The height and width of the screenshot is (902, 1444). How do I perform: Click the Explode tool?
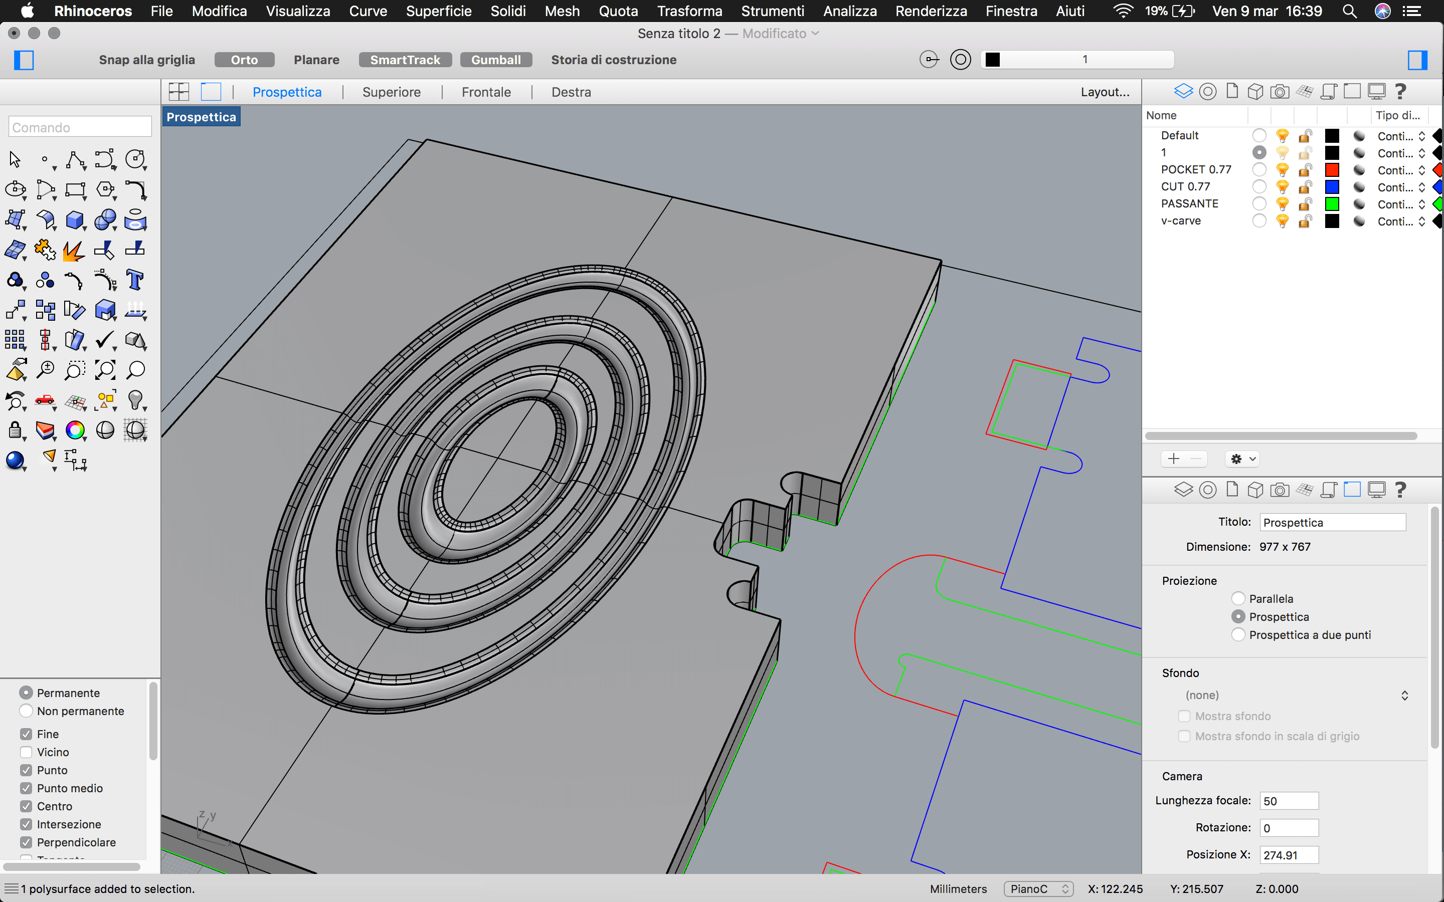(75, 250)
